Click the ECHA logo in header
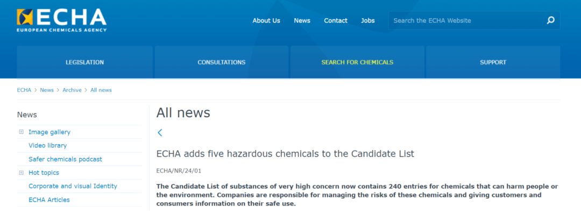Screen dimensions: 581x213 tap(61, 20)
